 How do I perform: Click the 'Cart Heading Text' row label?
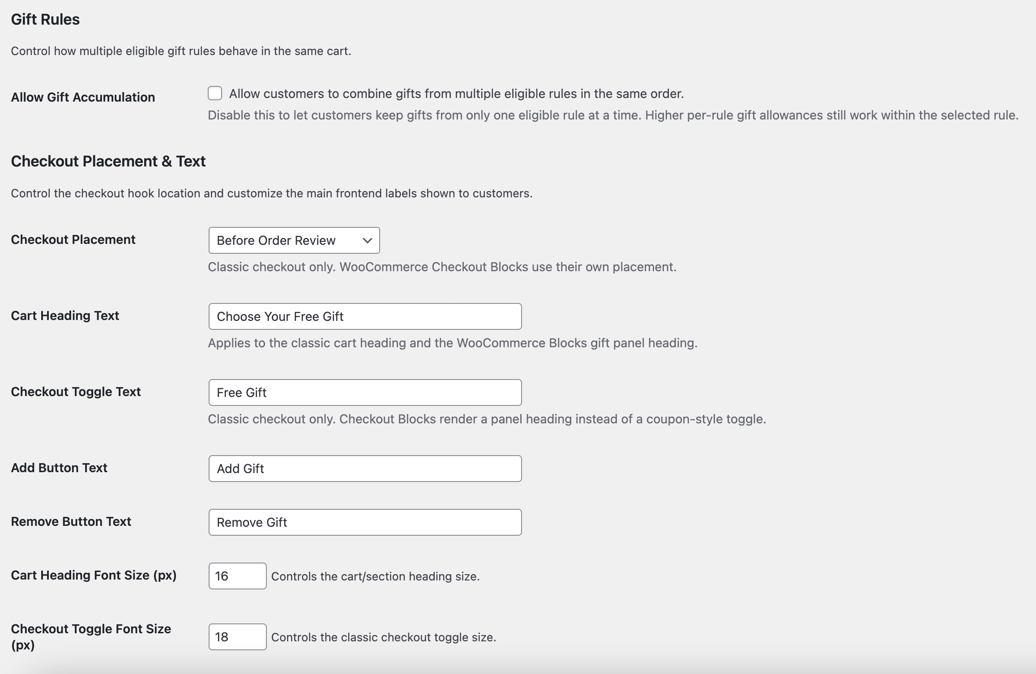click(65, 316)
